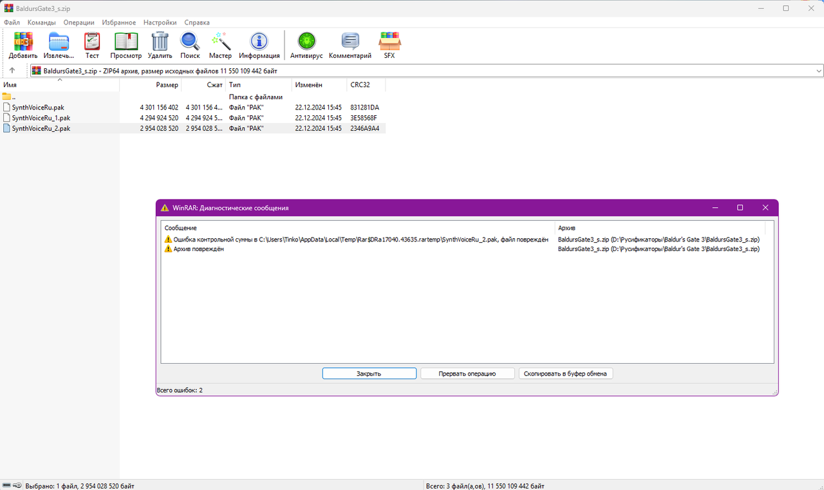This screenshot has height=490, width=824.
Task: Sort by the Имя column header
Action: (60, 85)
